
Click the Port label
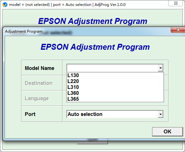click(x=30, y=114)
